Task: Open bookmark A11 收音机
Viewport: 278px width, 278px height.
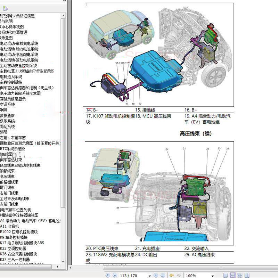Action: tap(9, 226)
